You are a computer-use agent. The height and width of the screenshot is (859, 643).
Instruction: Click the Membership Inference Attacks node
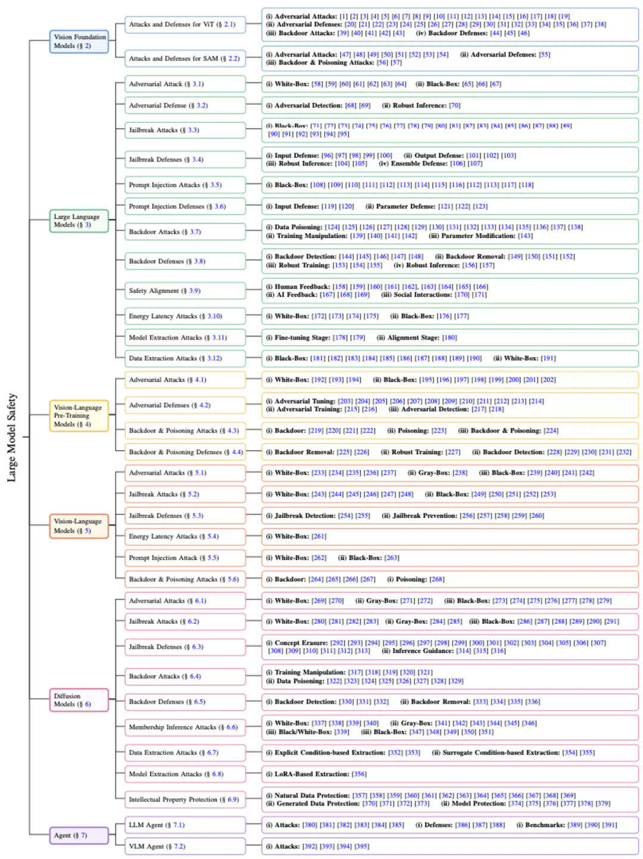(x=185, y=727)
